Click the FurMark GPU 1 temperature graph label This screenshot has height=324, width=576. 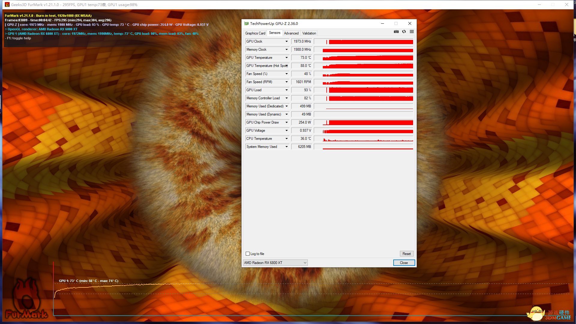(x=88, y=281)
